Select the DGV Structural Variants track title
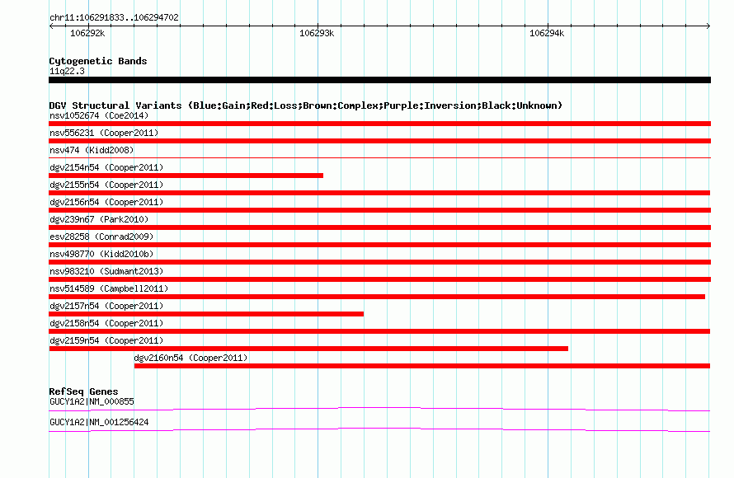Screen dimensions: 734x478 306,105
